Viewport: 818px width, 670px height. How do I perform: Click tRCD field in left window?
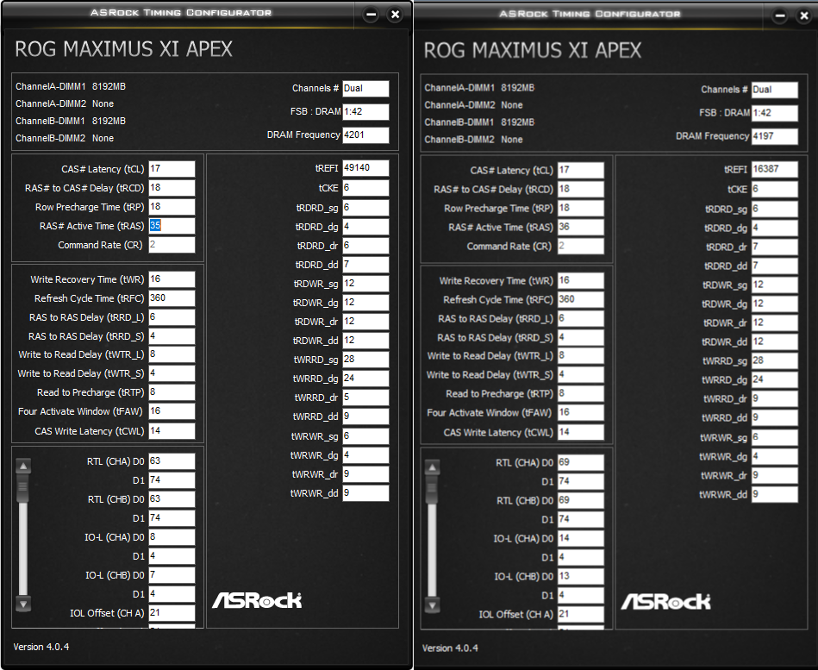(x=172, y=188)
